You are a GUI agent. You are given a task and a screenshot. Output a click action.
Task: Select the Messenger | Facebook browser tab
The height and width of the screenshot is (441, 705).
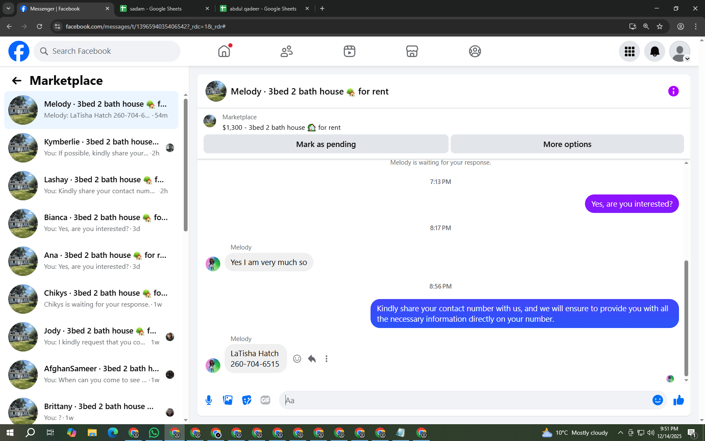tap(65, 8)
